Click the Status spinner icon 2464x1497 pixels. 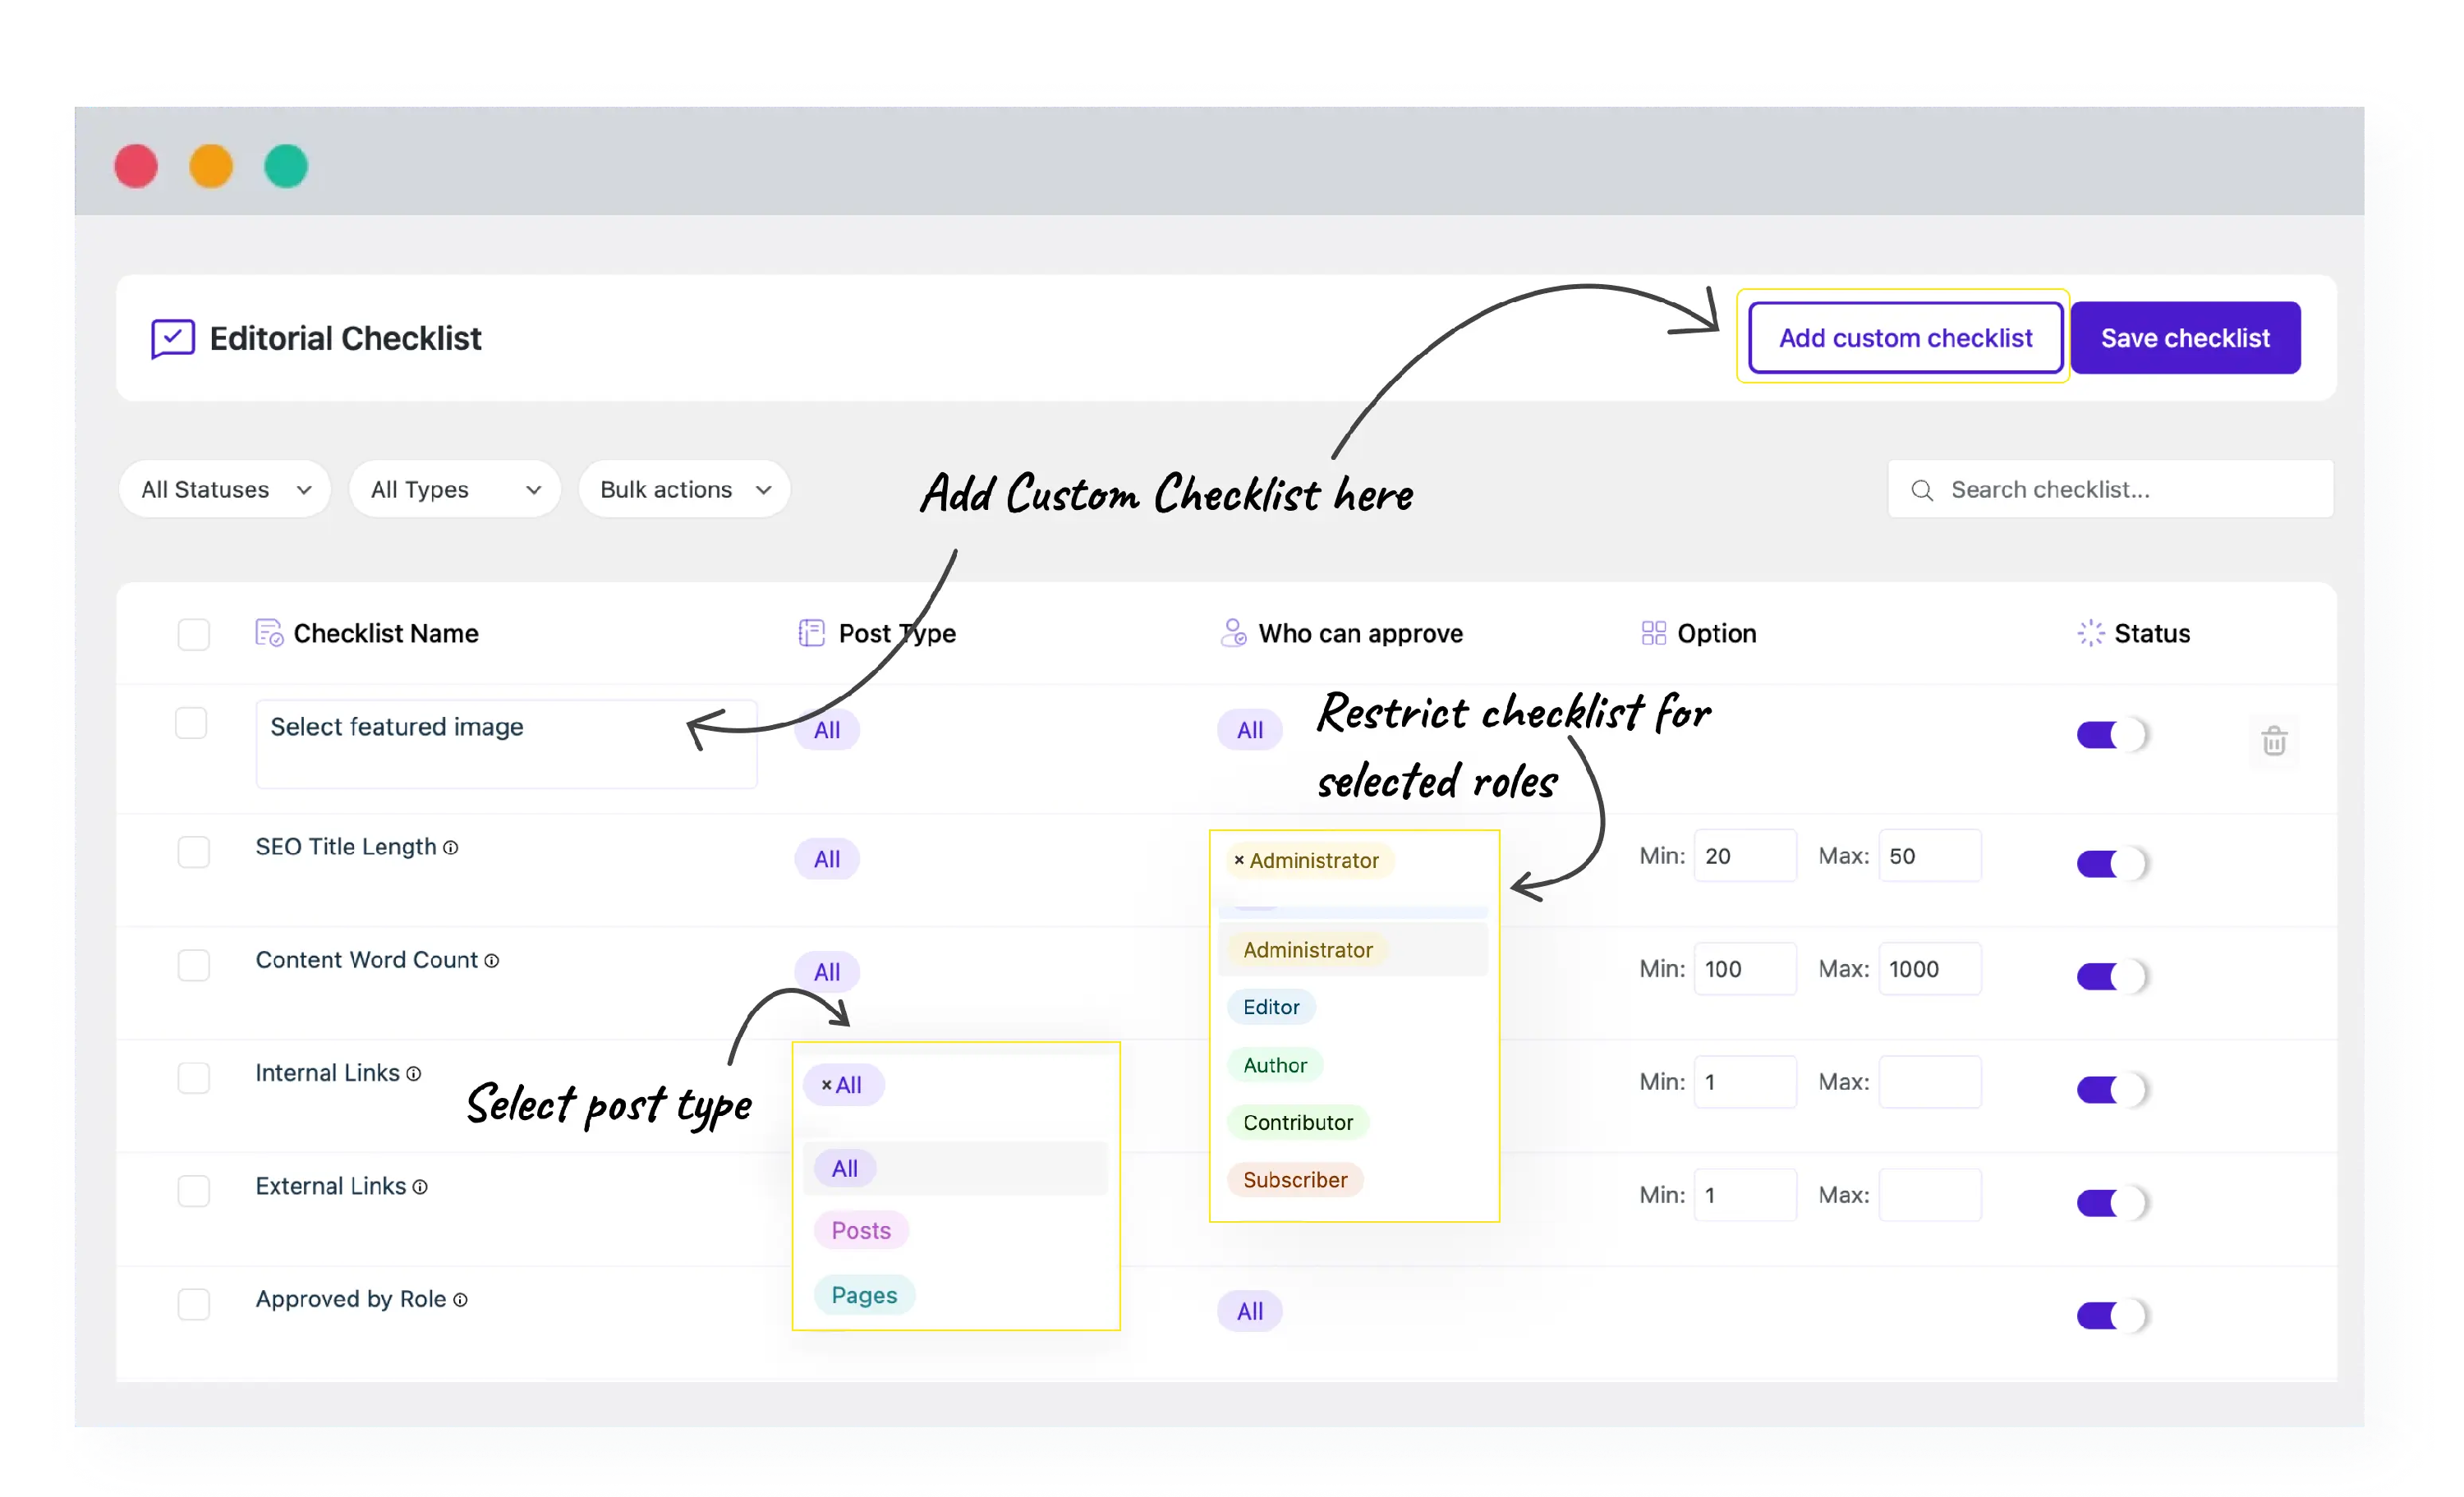tap(2090, 633)
